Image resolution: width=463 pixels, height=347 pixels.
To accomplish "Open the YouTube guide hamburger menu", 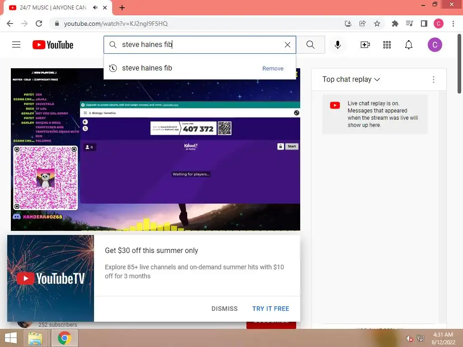I will point(16,45).
